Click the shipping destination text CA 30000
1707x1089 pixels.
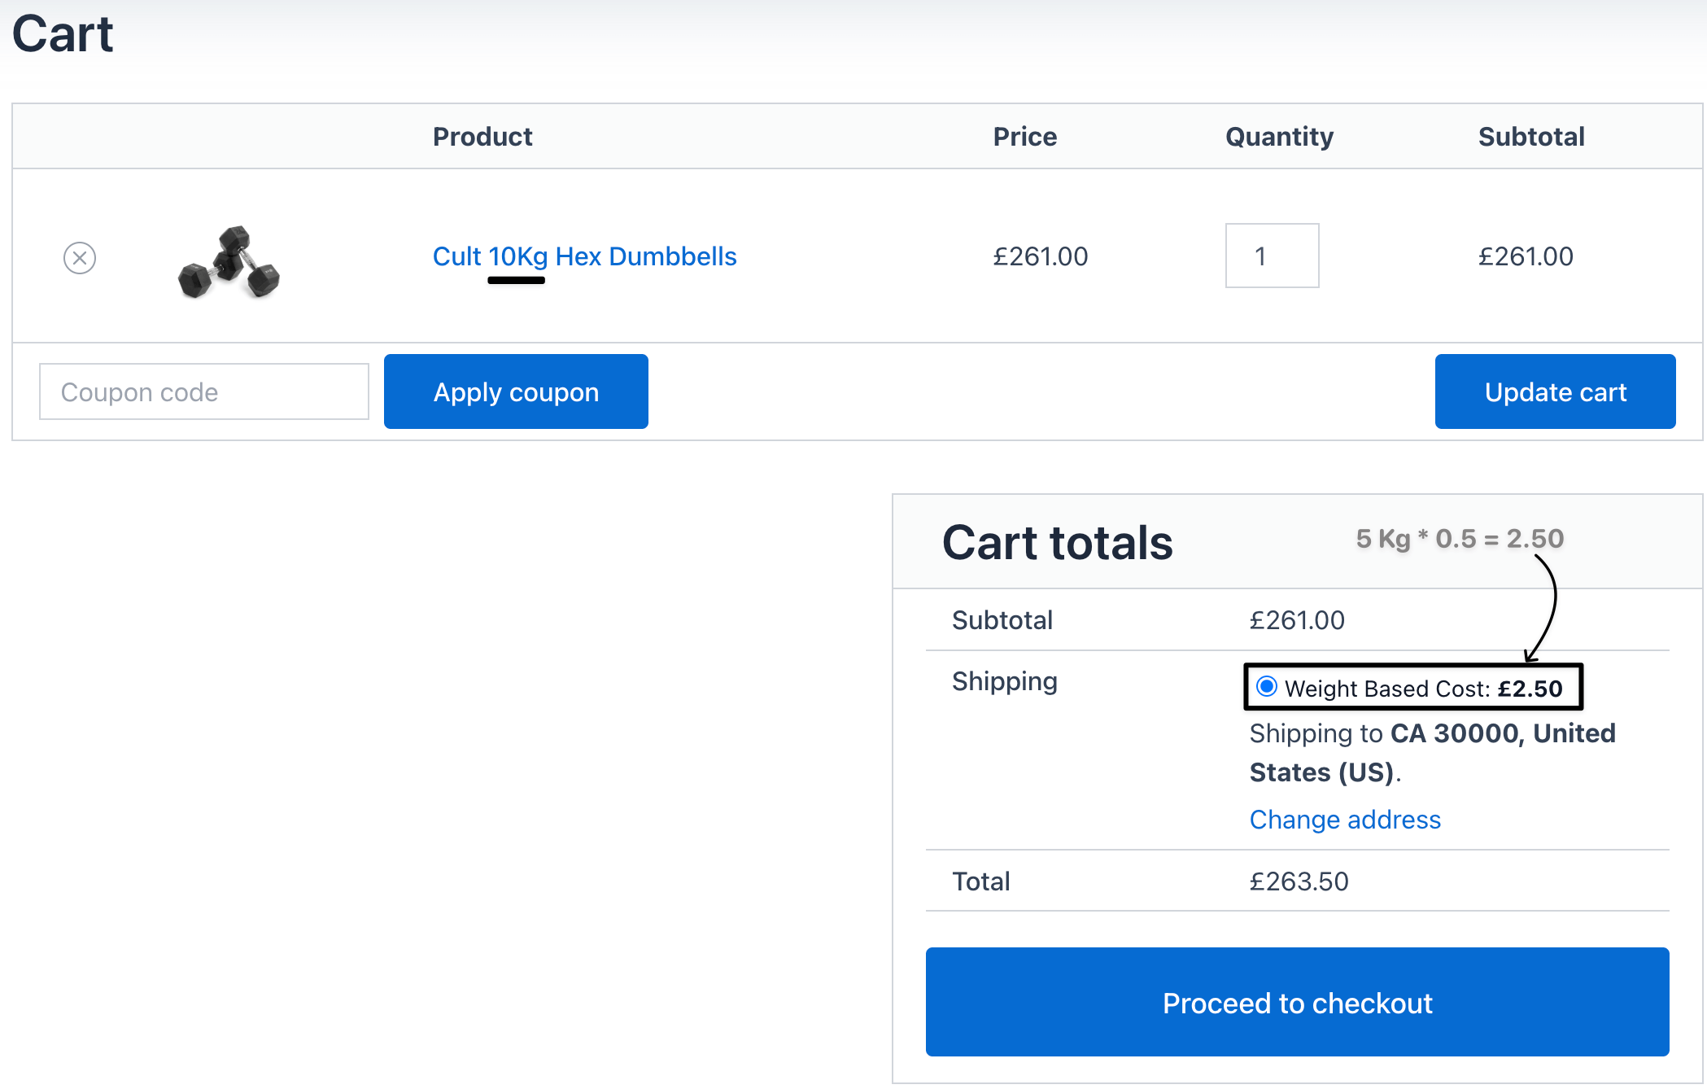pos(1455,733)
